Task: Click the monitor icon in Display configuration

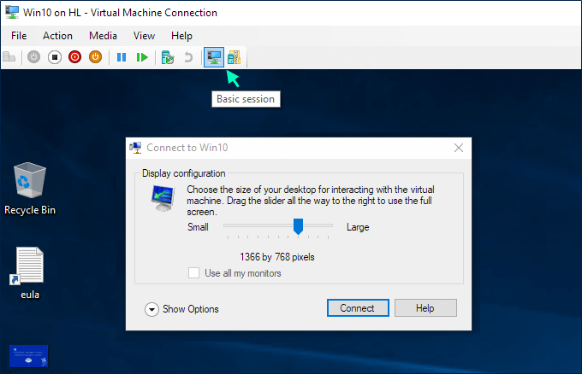Action: tap(163, 198)
